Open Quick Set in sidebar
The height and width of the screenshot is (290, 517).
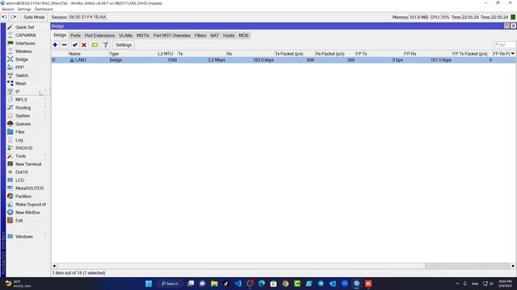point(25,27)
